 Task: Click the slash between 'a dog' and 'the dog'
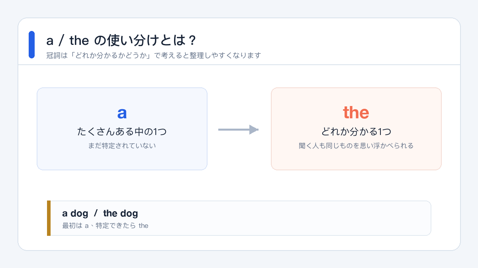pos(96,214)
